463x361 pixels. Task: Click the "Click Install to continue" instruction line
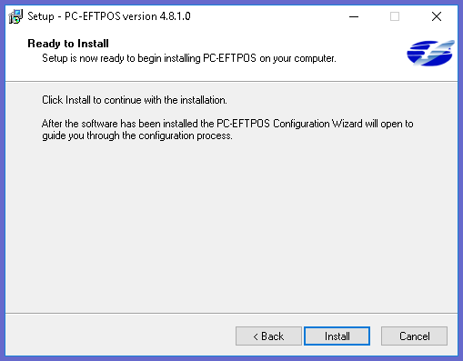(135, 100)
